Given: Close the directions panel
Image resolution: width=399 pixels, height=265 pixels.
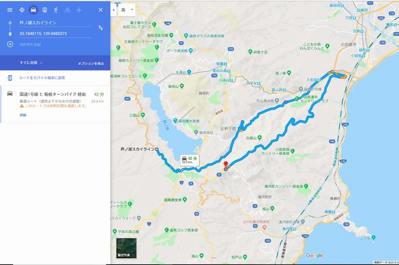Looking at the screenshot, I should pyautogui.click(x=100, y=10).
